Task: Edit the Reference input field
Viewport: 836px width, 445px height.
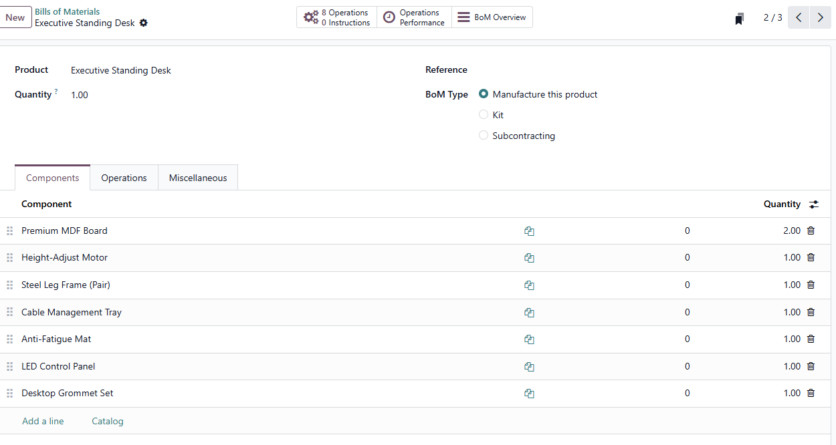Action: click(642, 70)
